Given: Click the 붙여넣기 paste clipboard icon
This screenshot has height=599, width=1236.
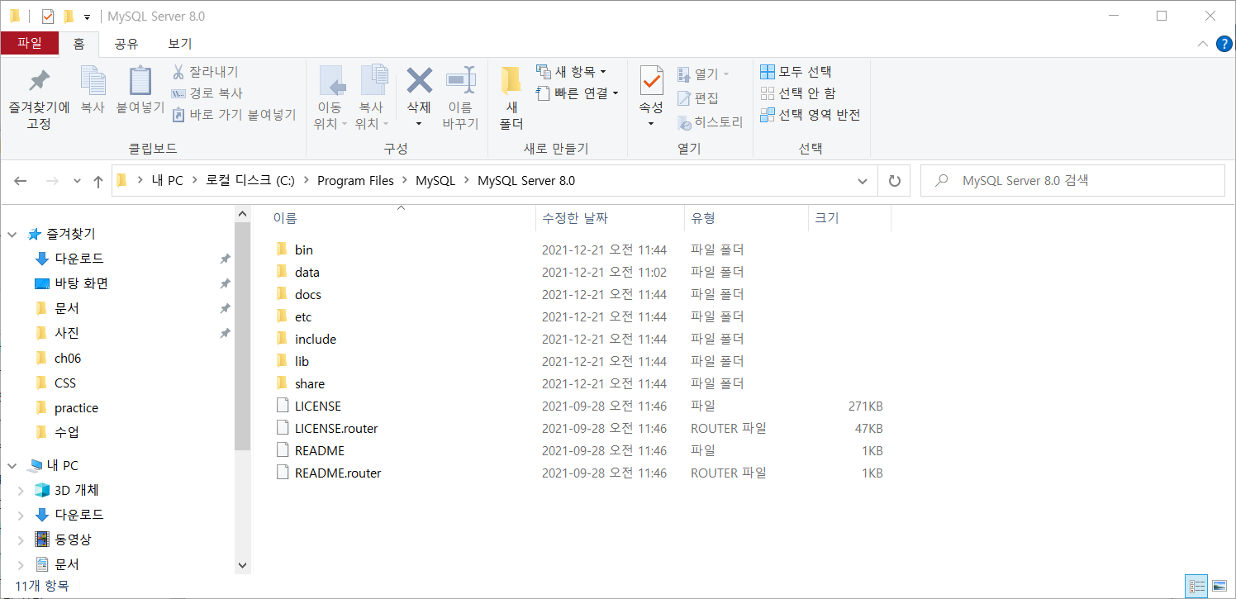Looking at the screenshot, I should (140, 81).
